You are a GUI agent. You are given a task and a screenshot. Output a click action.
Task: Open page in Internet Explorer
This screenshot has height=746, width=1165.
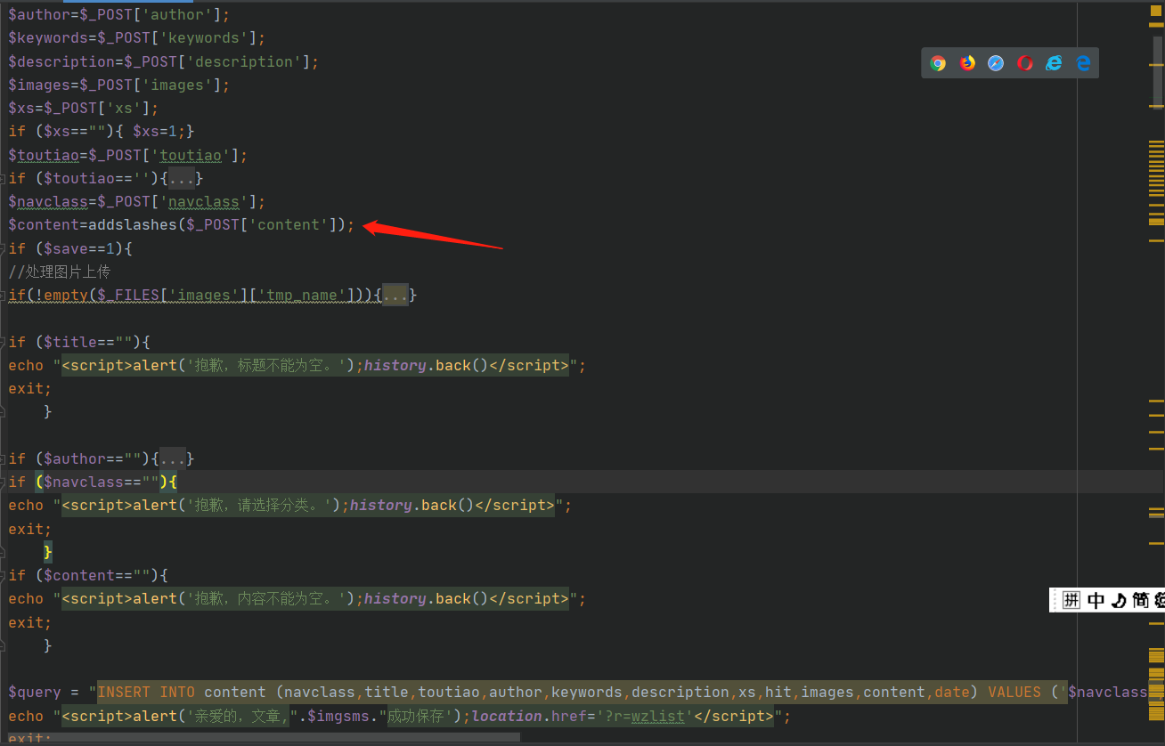pos(1054,63)
